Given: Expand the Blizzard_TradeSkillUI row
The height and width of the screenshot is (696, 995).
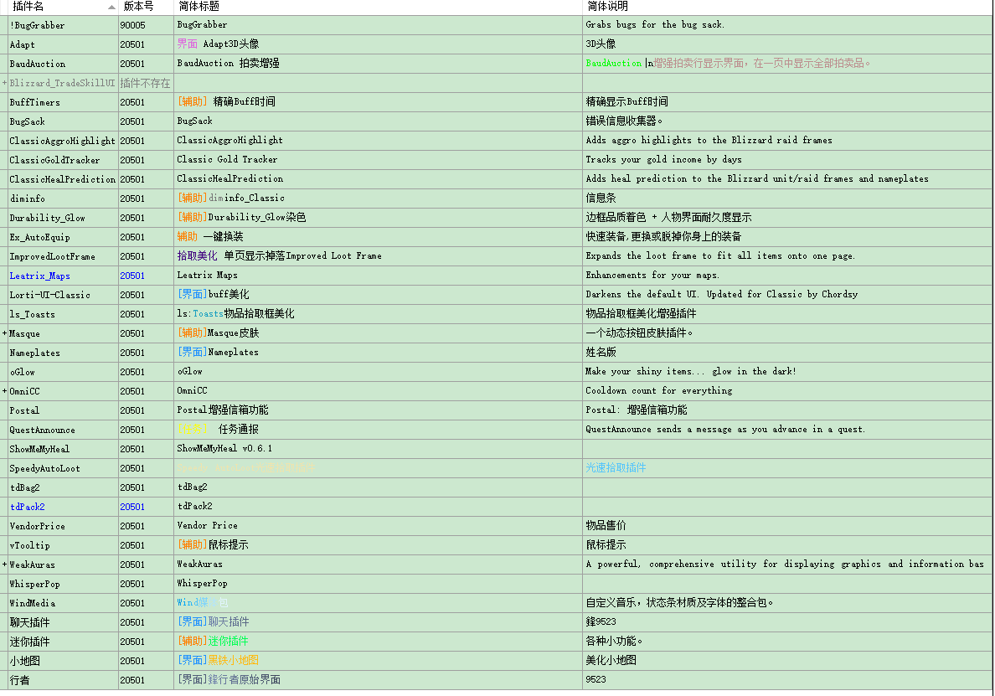Looking at the screenshot, I should click(x=3, y=83).
